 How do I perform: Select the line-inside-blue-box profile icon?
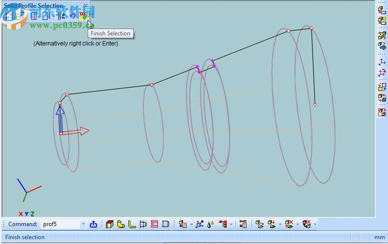[x=34, y=16]
